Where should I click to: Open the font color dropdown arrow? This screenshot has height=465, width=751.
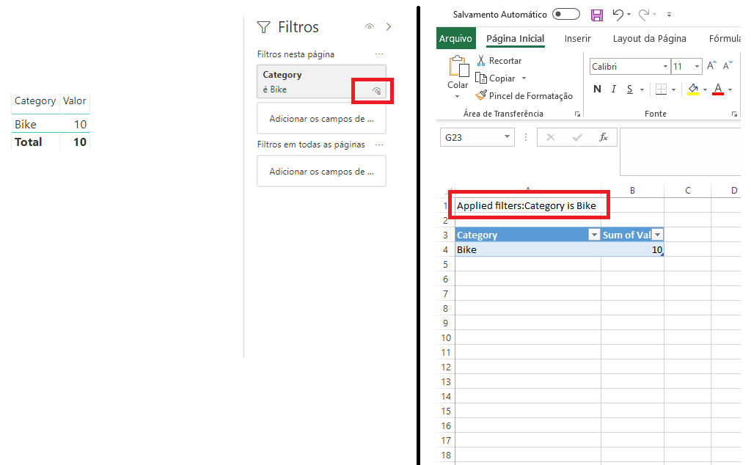730,89
